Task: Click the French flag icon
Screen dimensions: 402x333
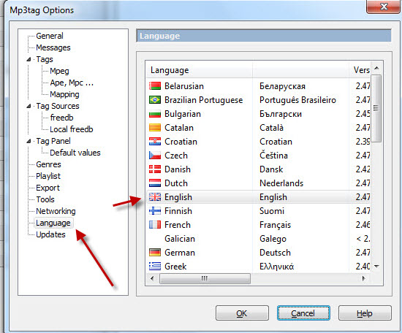Action: (x=155, y=225)
